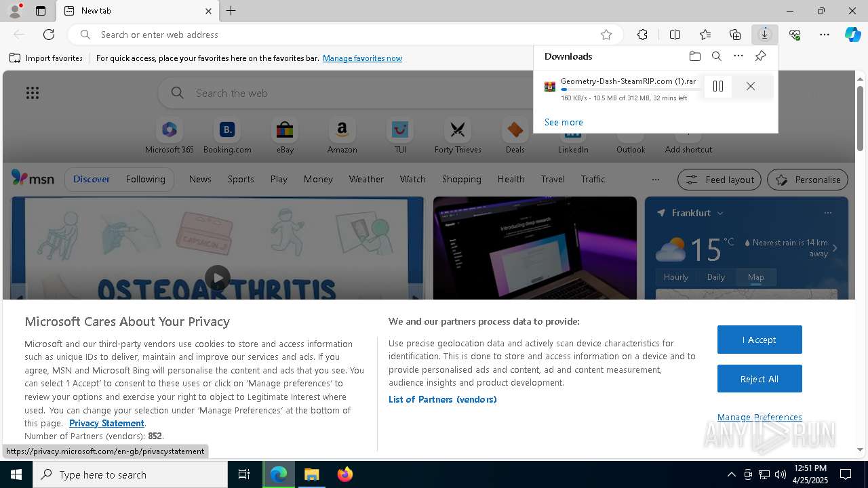Switch to Hourly weather tab
The width and height of the screenshot is (868, 488).
676,277
